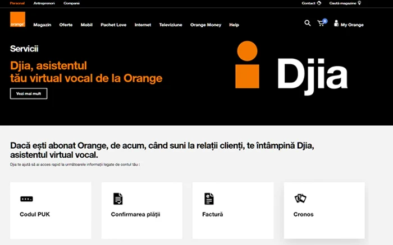Viewport: 393px width, 245px height.
Task: Click the Caută magazine link
Action: 342,3
